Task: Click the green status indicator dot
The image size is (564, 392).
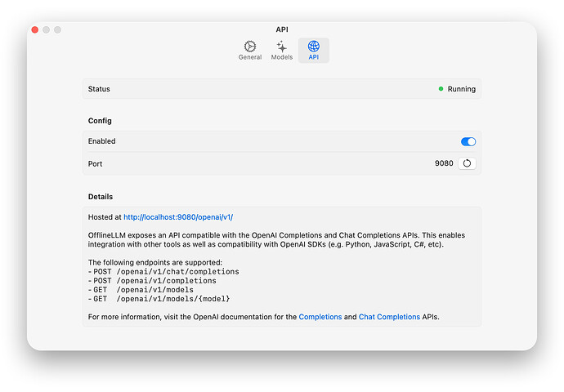Action: point(441,89)
